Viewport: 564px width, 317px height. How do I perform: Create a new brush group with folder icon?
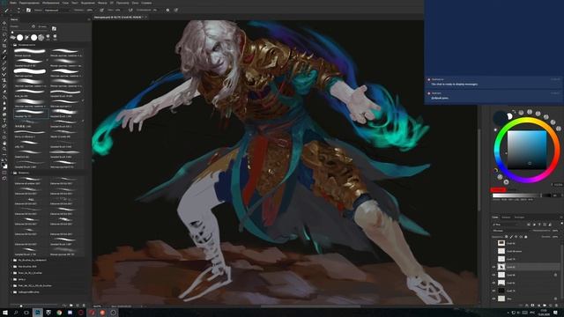tap(70, 306)
